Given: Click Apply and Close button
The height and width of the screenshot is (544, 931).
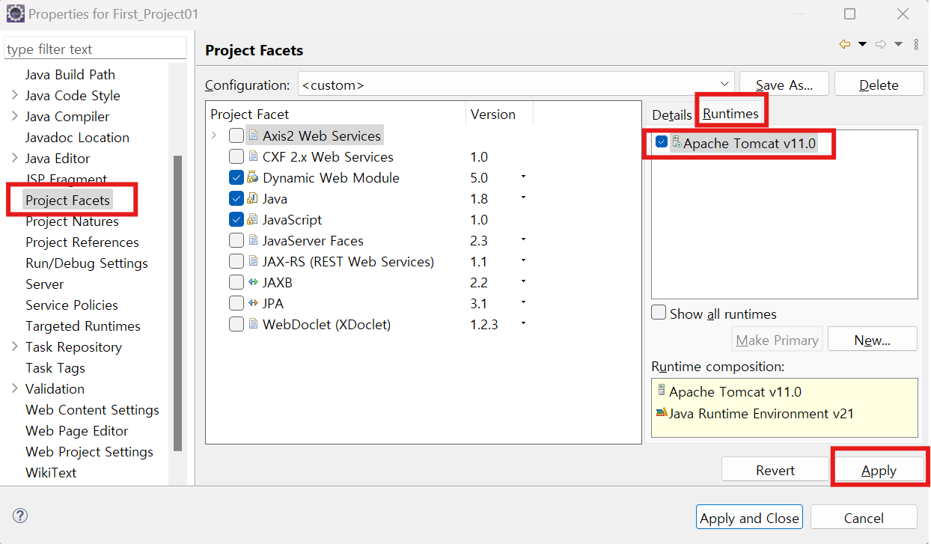Looking at the screenshot, I should point(750,518).
